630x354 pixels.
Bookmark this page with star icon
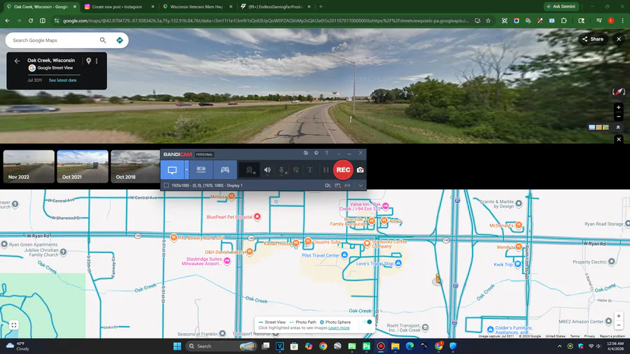488,20
